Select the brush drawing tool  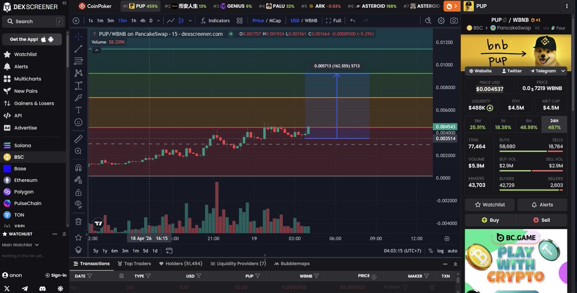[78, 97]
